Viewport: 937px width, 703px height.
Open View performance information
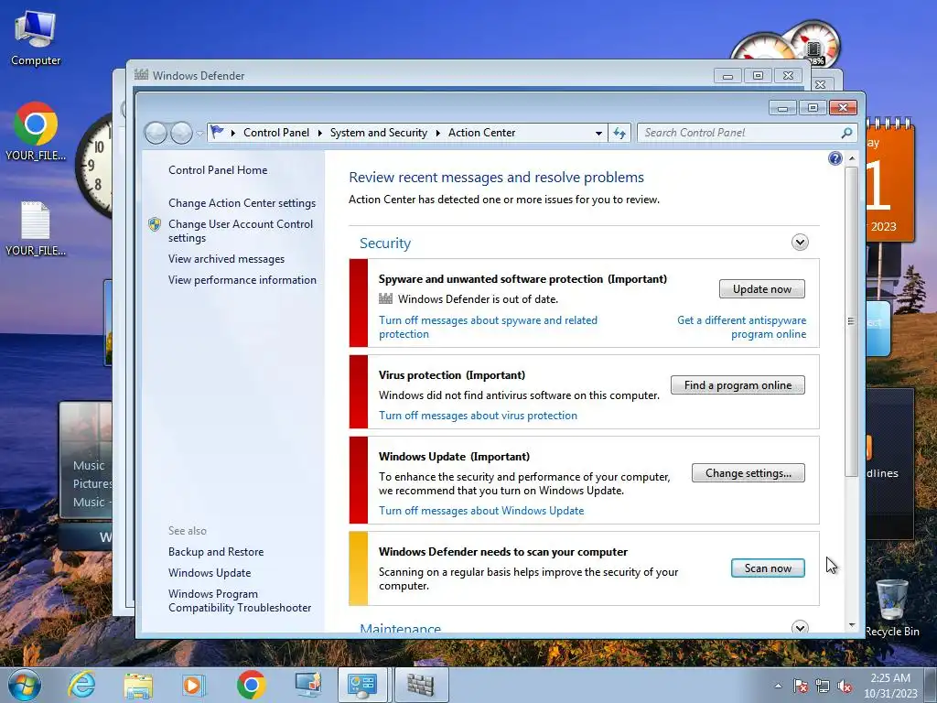coord(242,280)
